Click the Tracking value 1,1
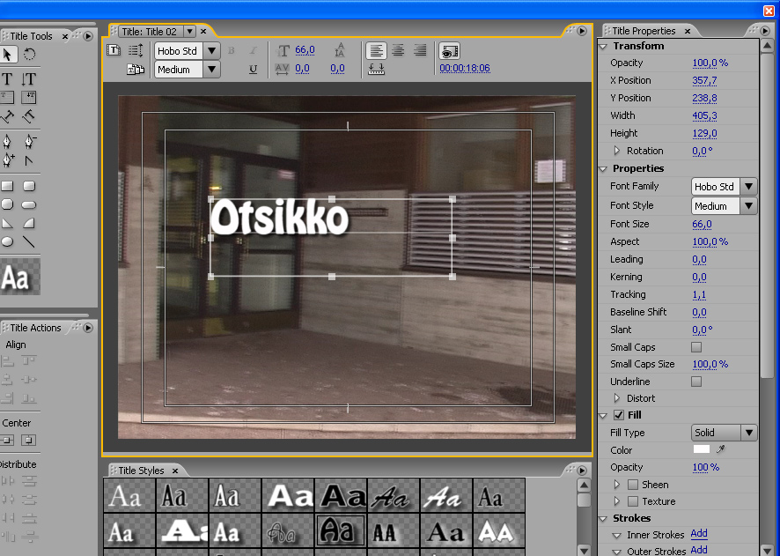Viewport: 780px width, 556px height. (x=699, y=294)
